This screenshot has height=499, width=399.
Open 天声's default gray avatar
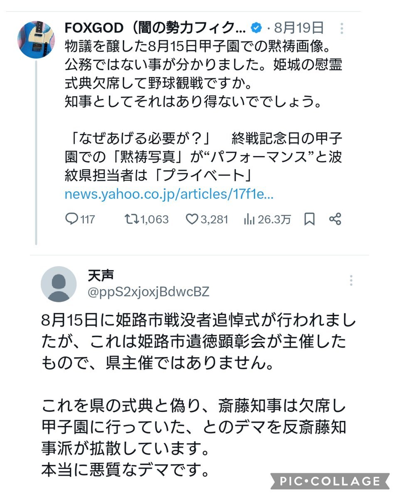tap(59, 284)
